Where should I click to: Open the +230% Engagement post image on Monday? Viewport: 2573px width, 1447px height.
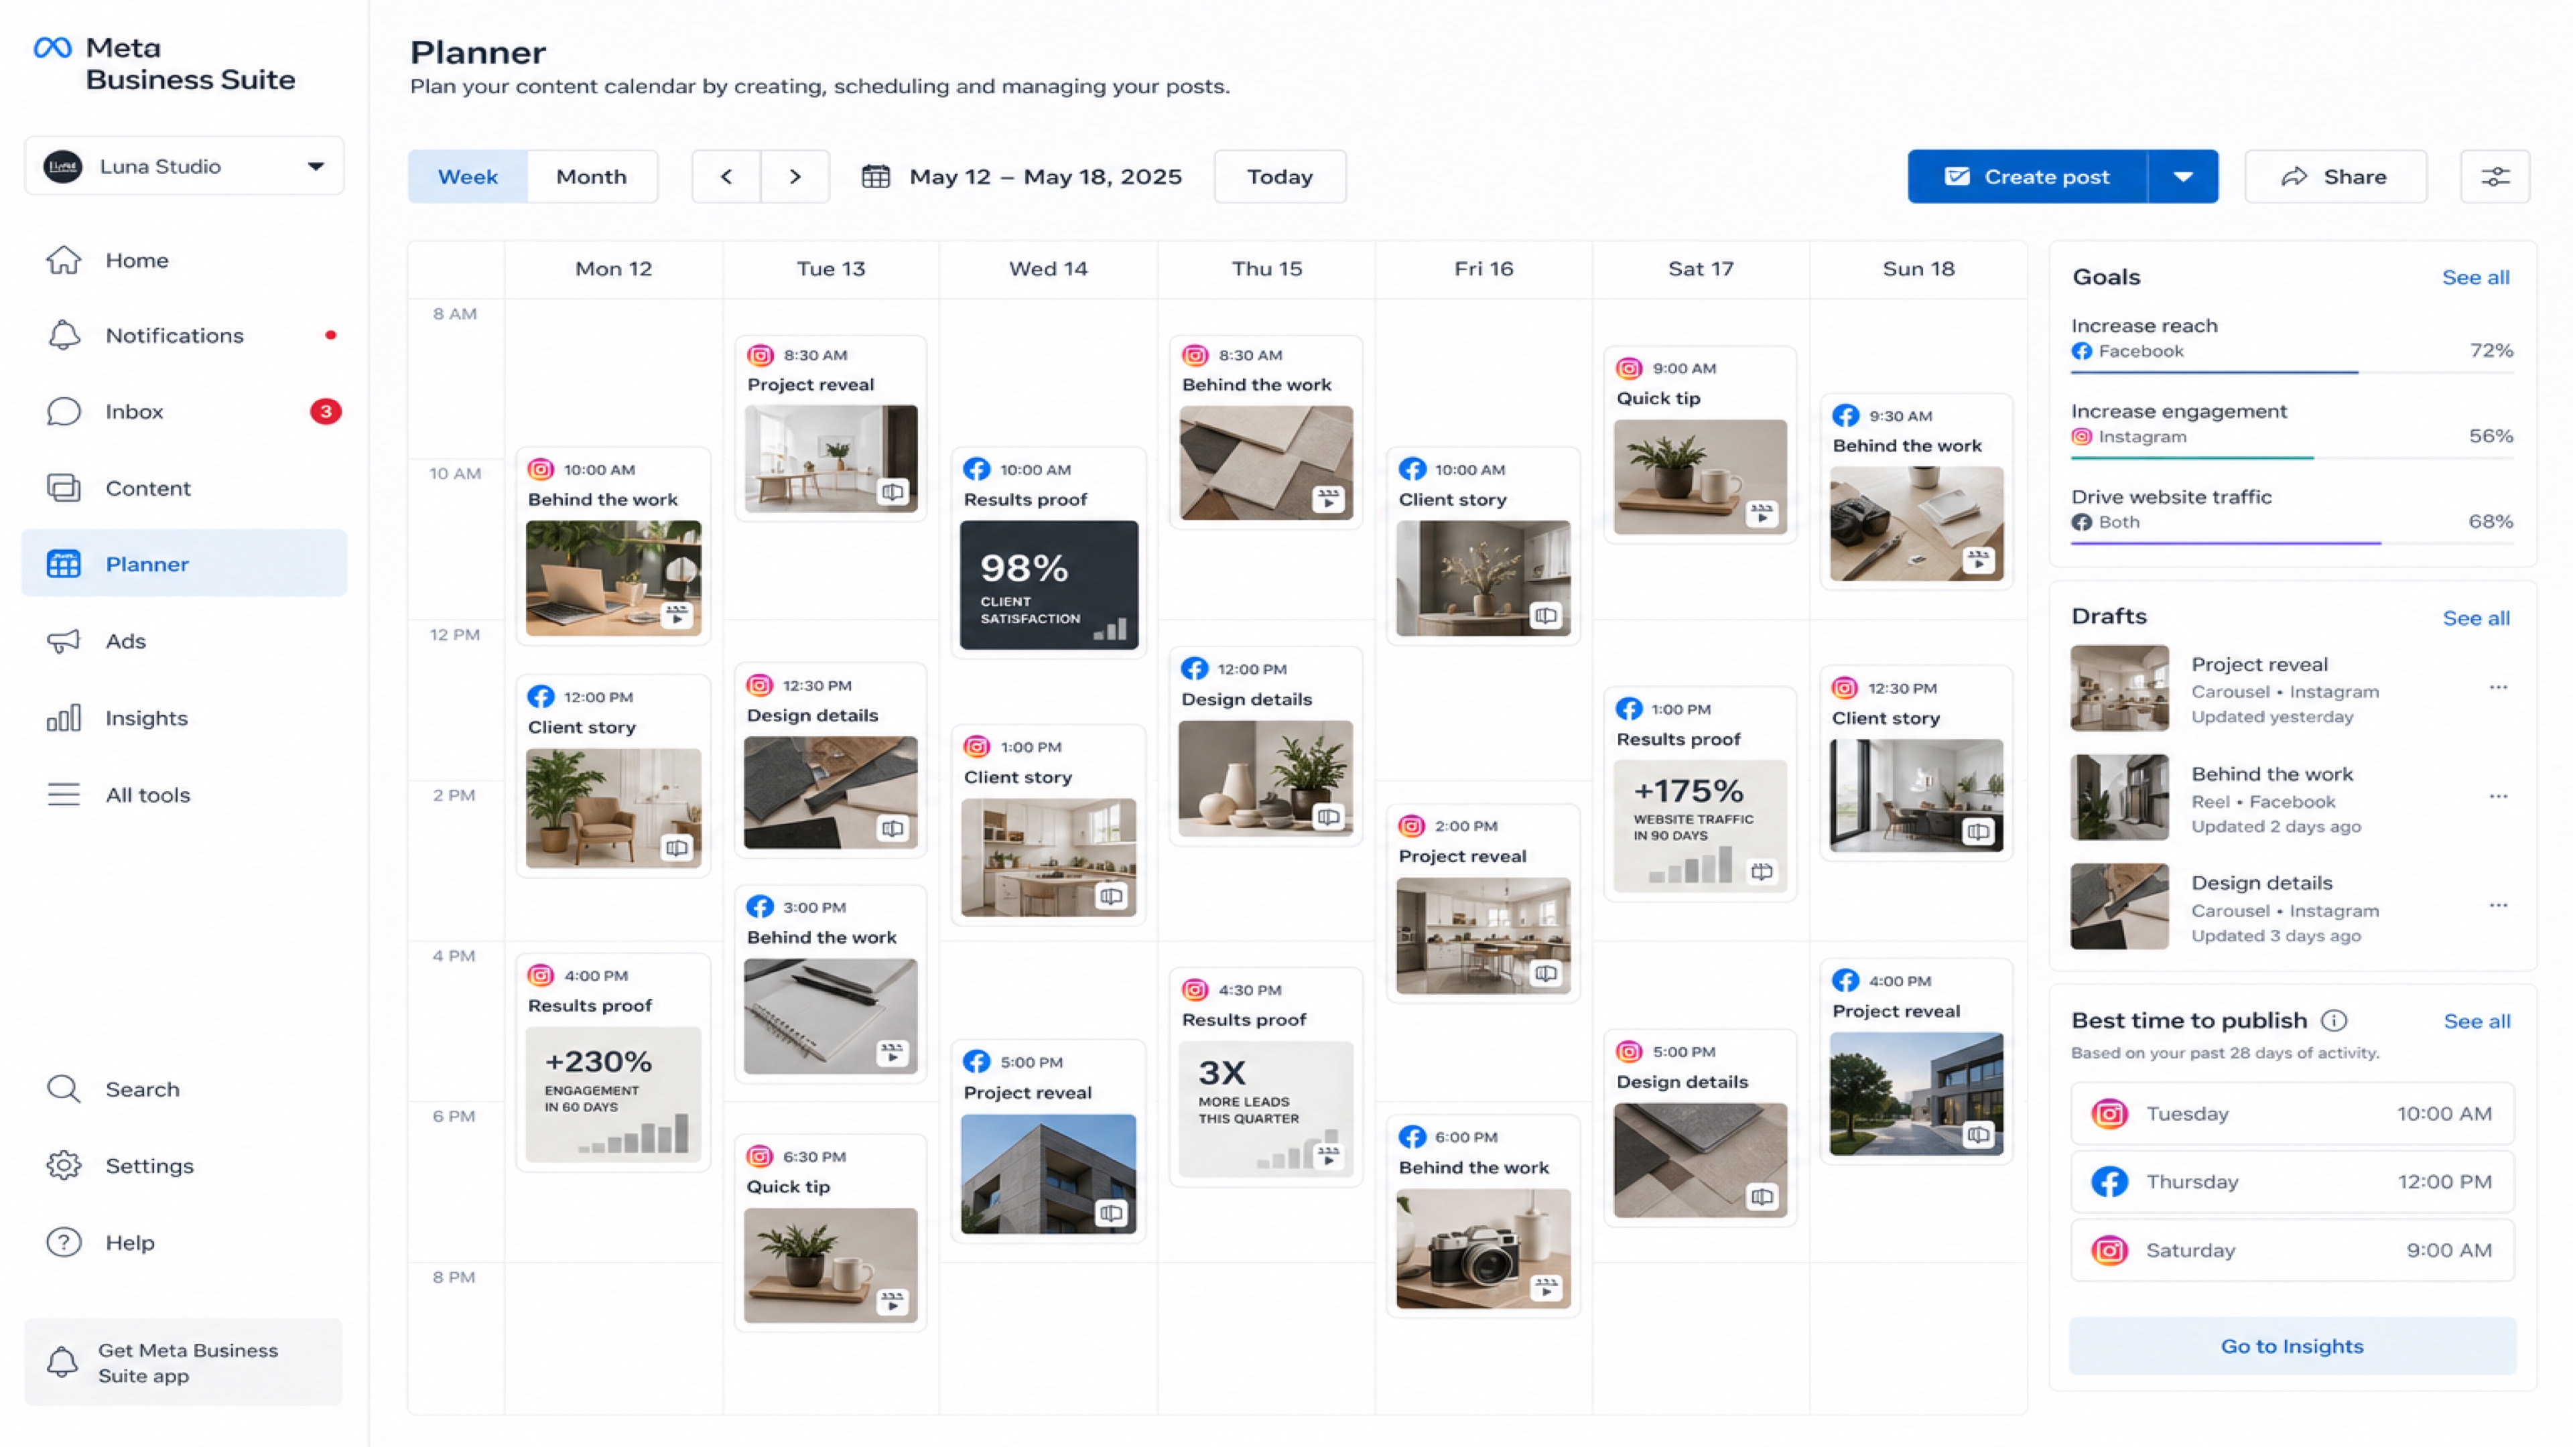click(x=613, y=1095)
